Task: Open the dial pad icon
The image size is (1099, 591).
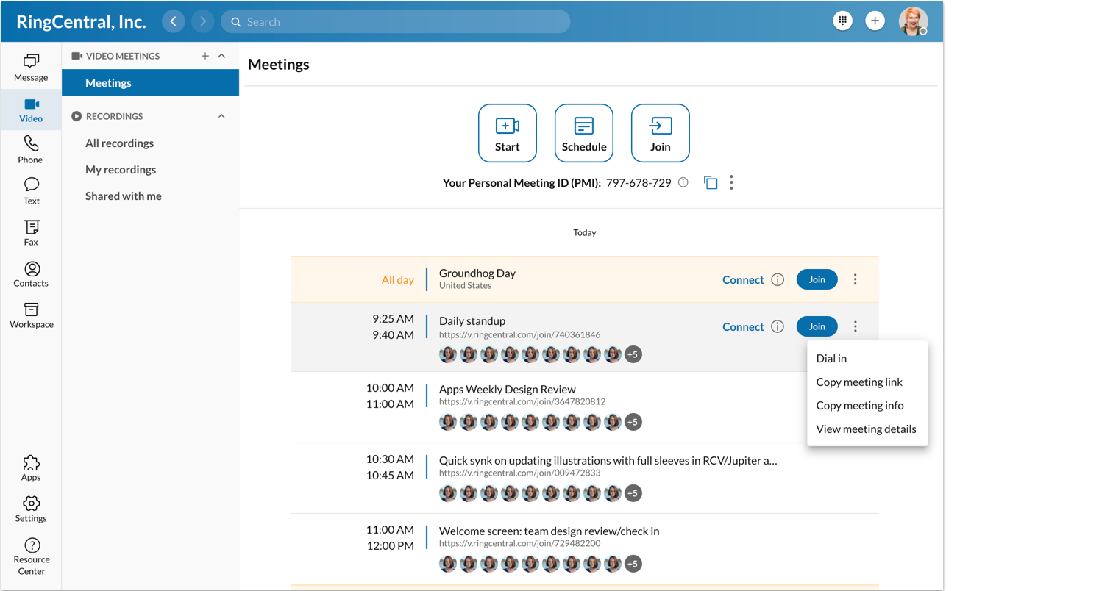Action: (842, 21)
